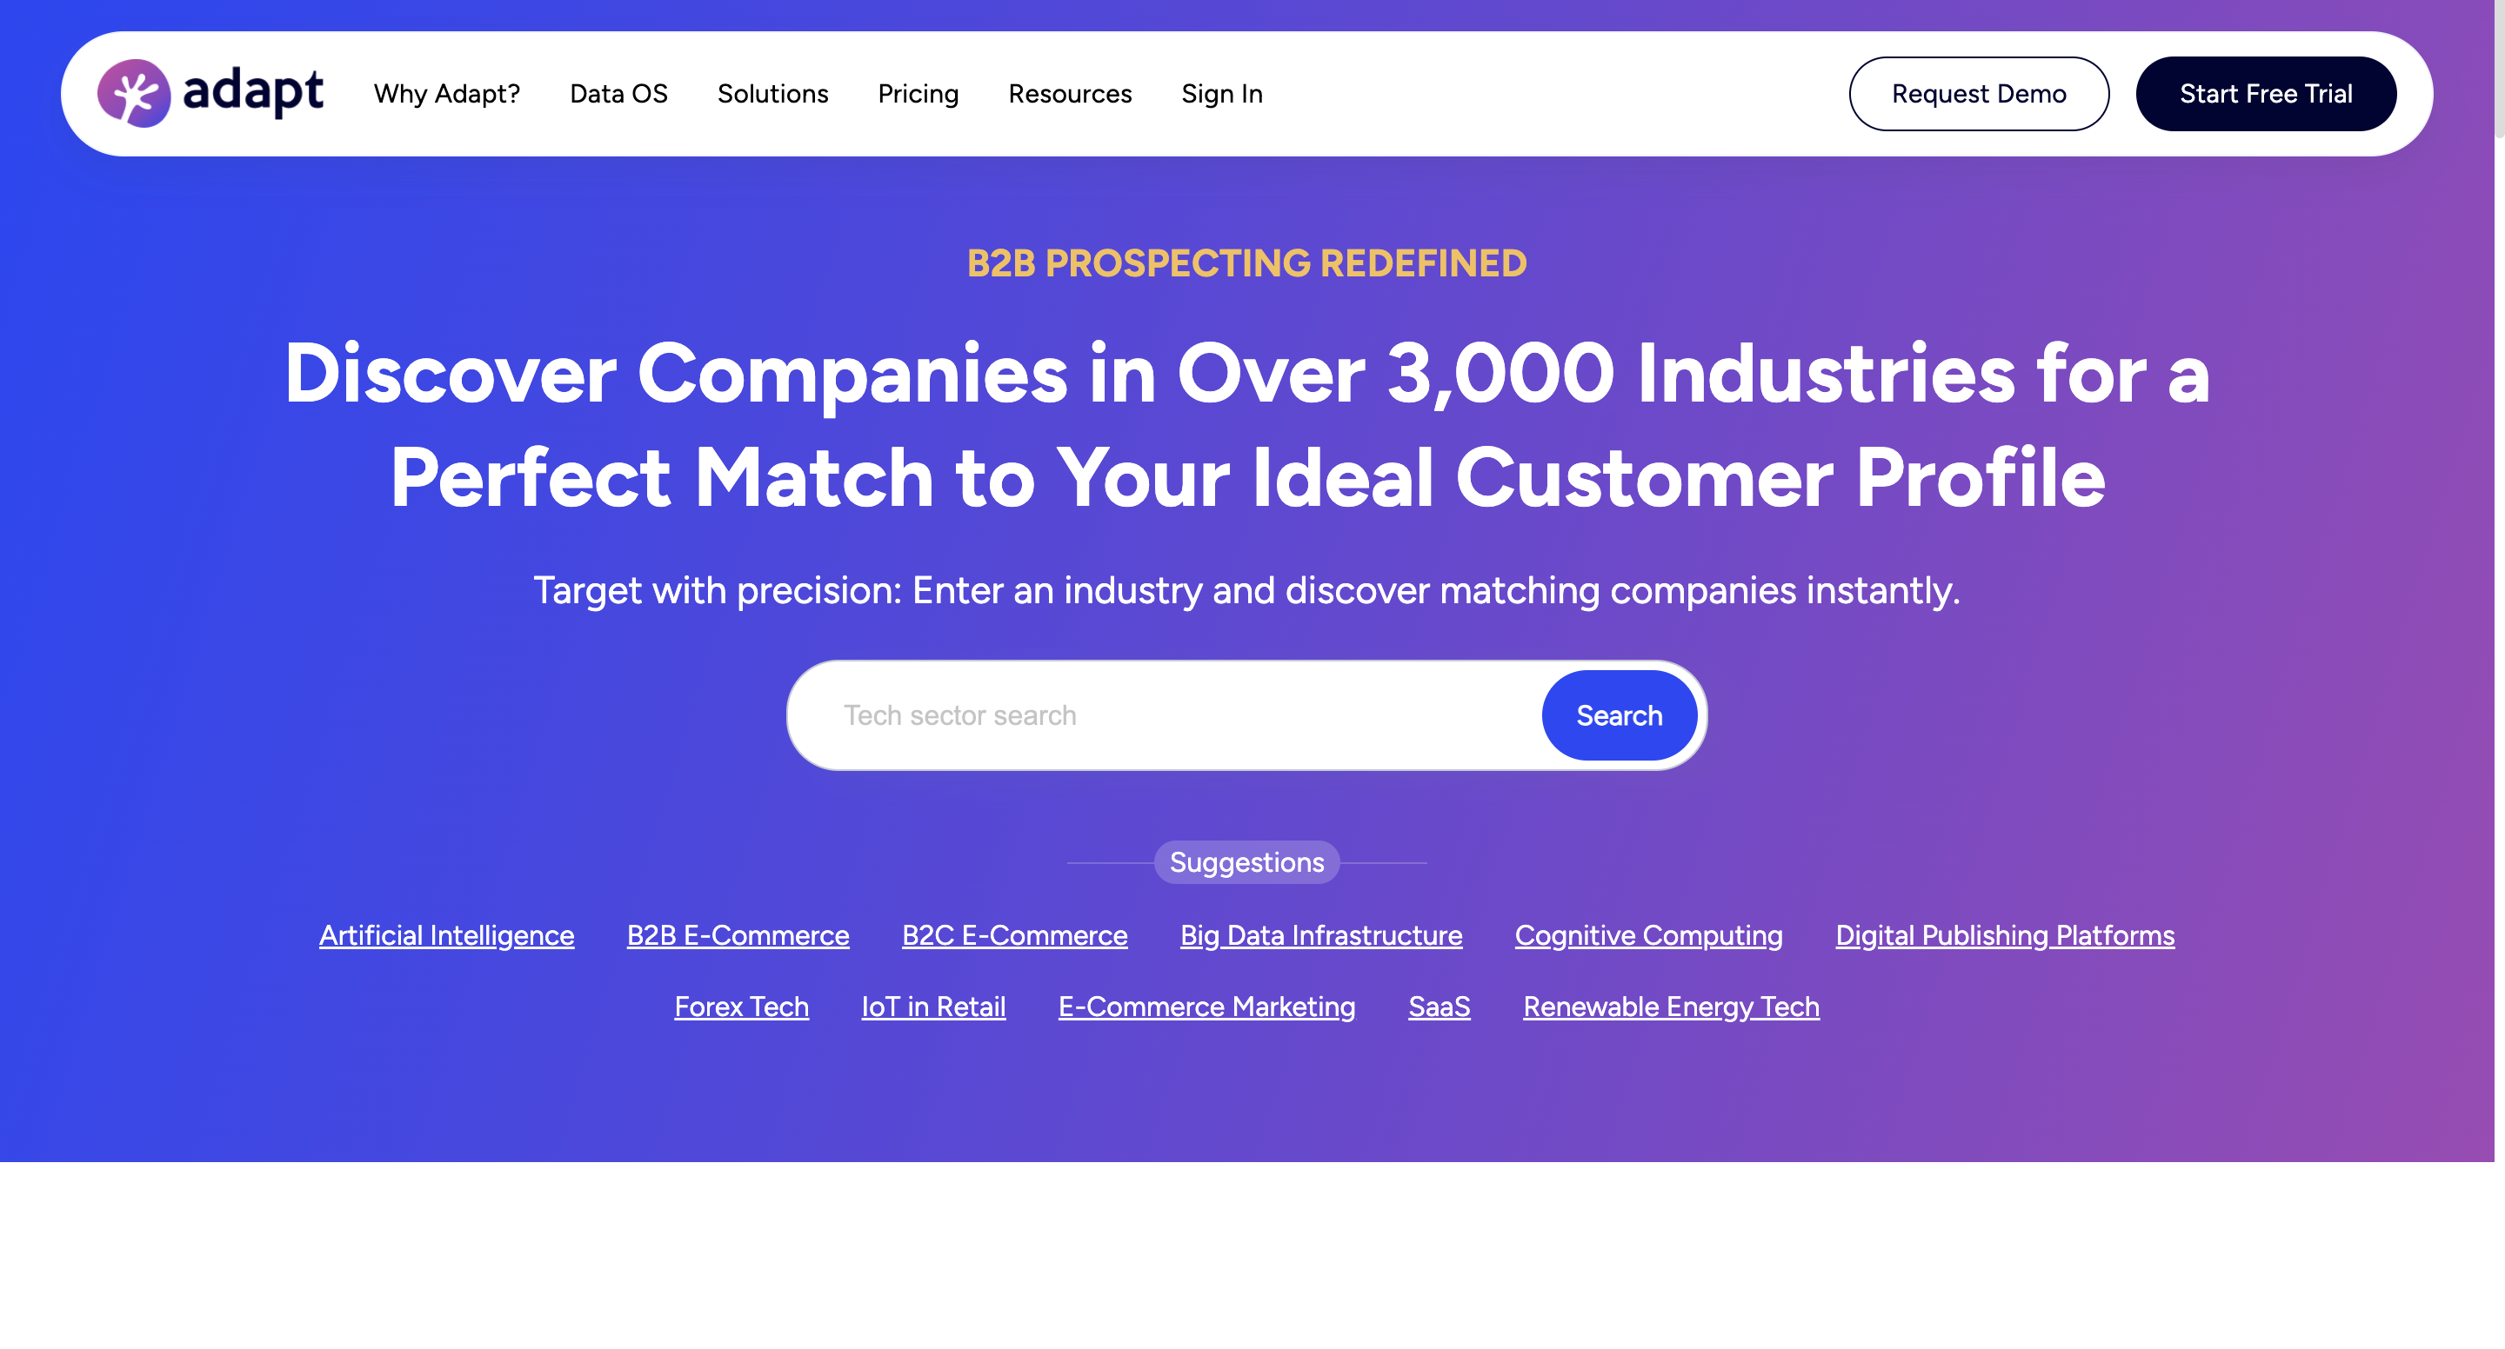Open the Data OS menu
The height and width of the screenshot is (1349, 2505).
pyautogui.click(x=618, y=94)
